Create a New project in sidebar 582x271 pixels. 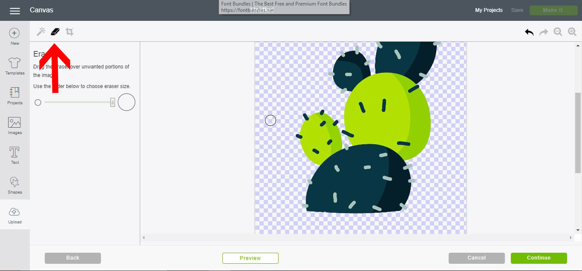[x=15, y=37]
